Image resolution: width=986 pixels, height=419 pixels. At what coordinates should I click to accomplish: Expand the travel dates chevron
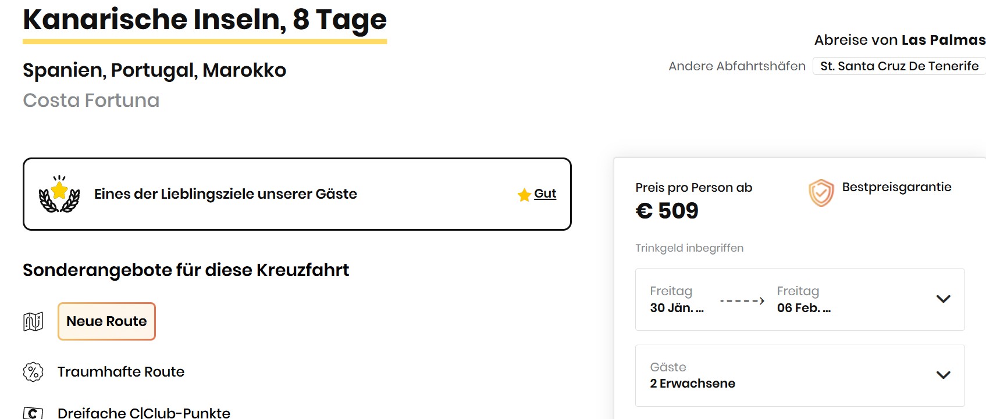point(942,299)
